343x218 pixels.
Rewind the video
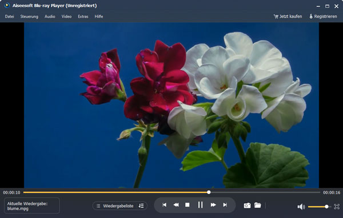pyautogui.click(x=176, y=205)
